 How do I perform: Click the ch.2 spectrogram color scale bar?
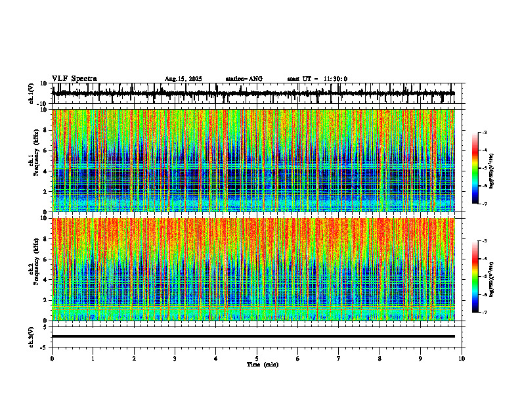(475, 277)
